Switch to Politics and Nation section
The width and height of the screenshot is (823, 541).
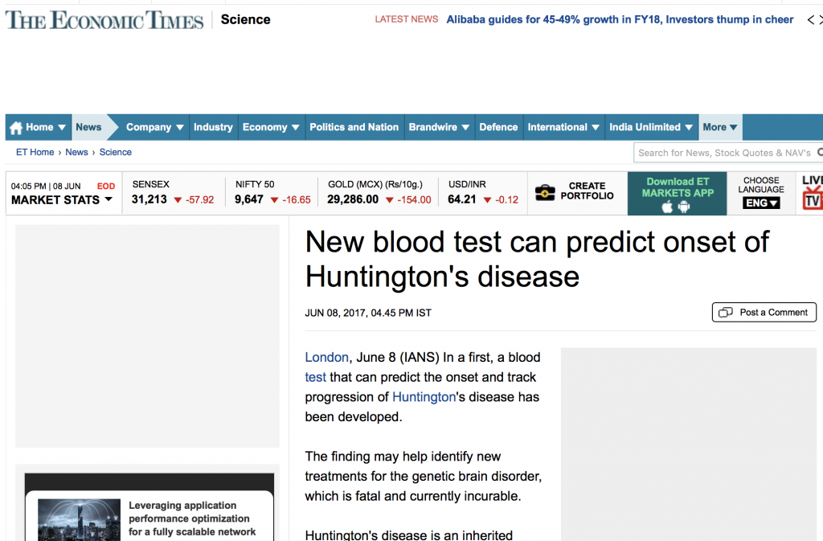pos(354,126)
